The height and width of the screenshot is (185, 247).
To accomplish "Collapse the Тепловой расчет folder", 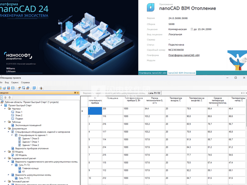I will [5, 181].
